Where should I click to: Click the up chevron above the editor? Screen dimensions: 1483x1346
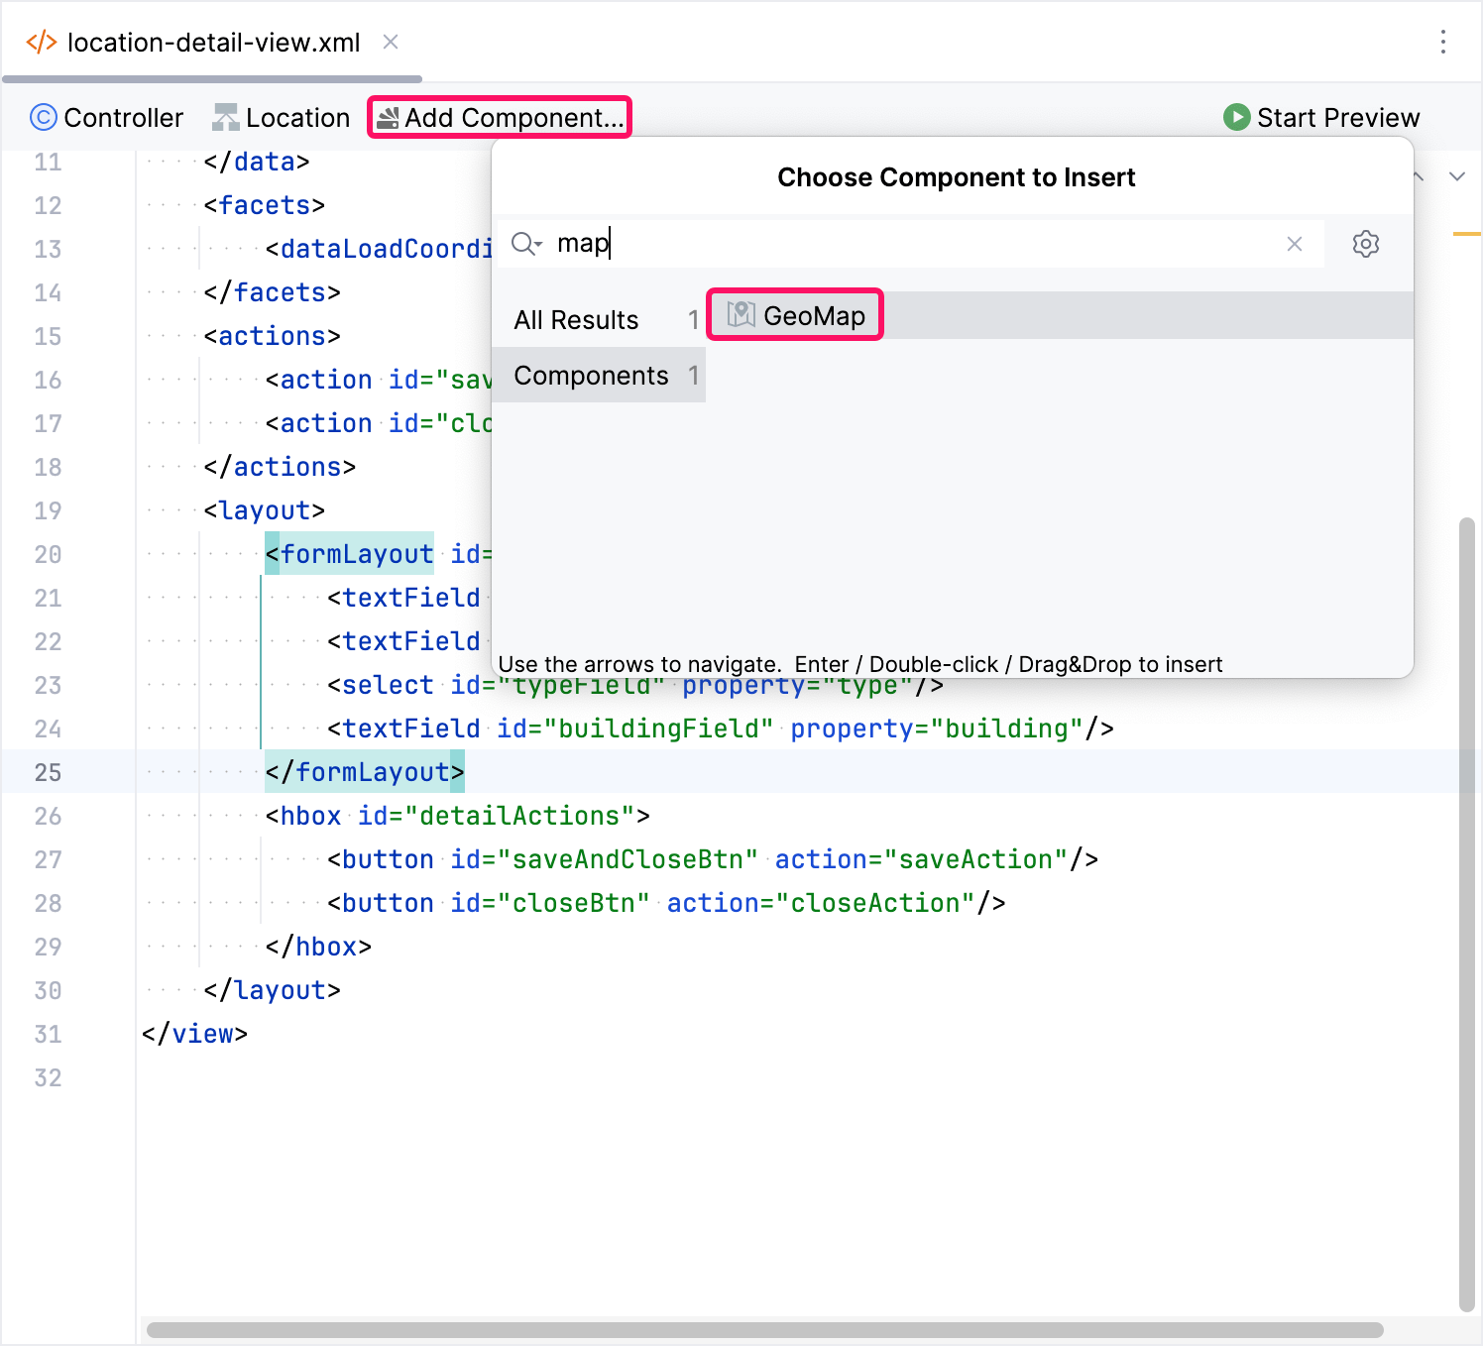[x=1418, y=176]
